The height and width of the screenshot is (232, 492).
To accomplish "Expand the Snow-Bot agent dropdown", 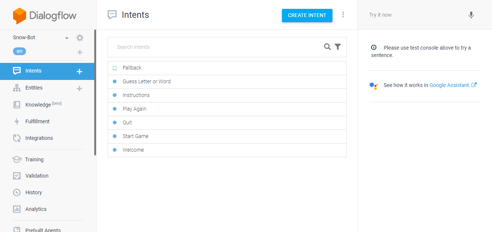I will (67, 38).
